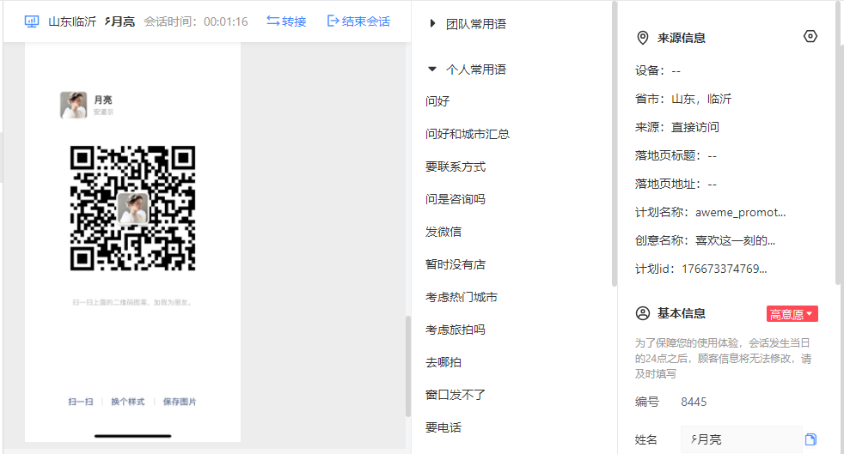This screenshot has height=454, width=844.
Task: Click the 编号 value 8445
Action: point(694,402)
